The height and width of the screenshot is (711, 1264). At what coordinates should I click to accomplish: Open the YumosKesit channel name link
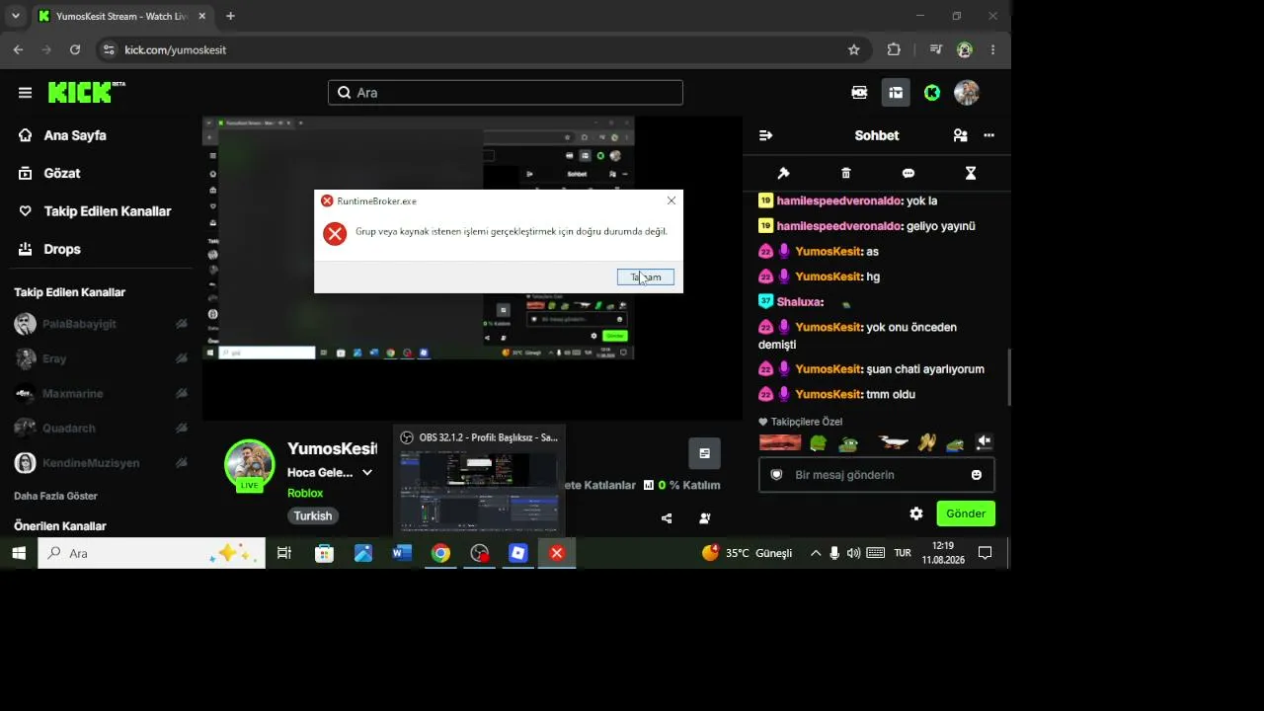tap(332, 449)
